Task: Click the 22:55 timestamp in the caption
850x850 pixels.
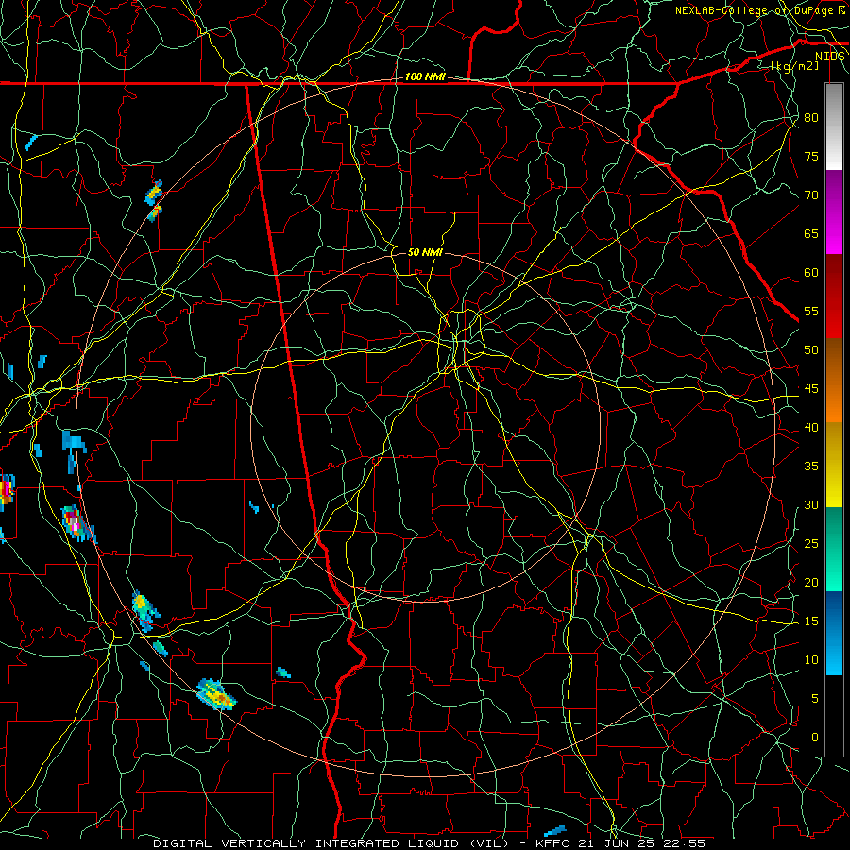Action: (684, 843)
